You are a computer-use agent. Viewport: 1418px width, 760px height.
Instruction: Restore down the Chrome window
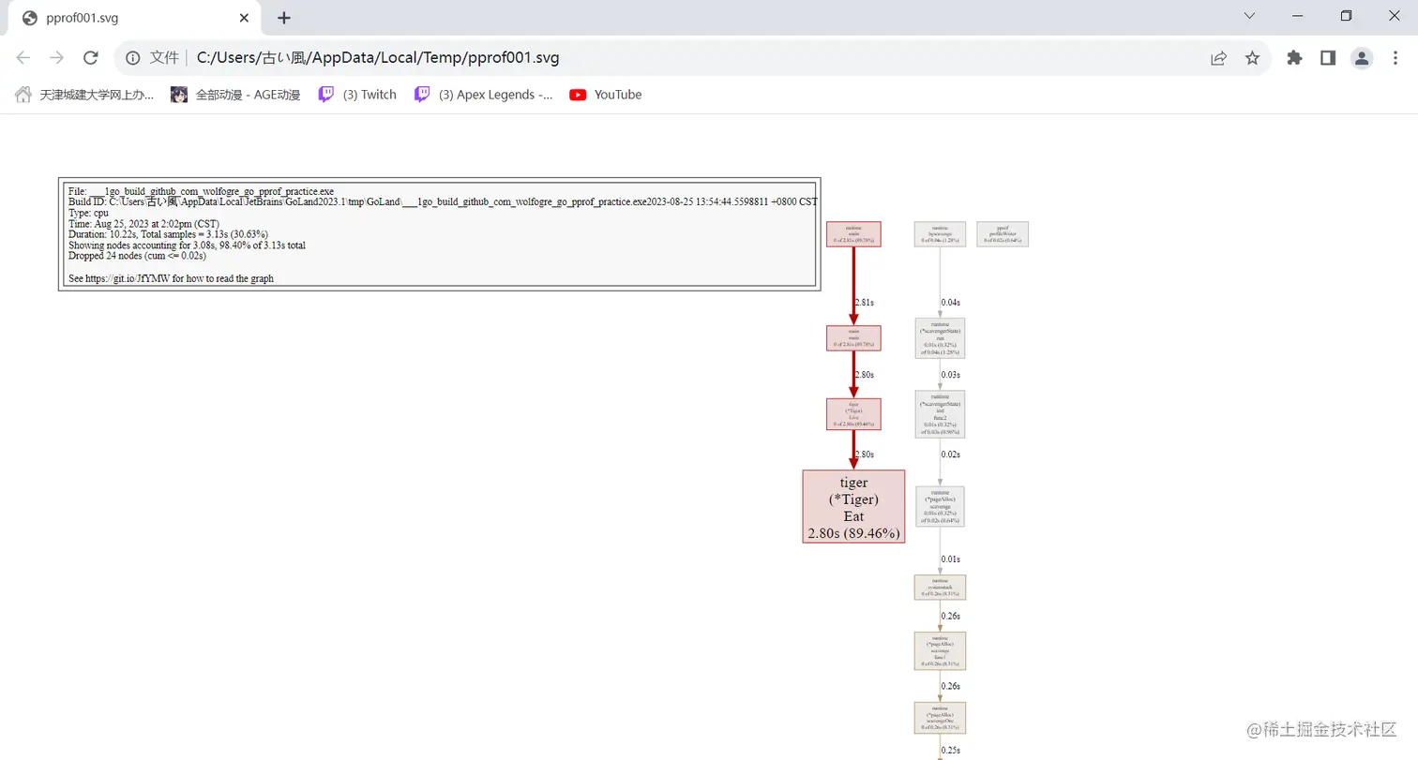pyautogui.click(x=1346, y=16)
